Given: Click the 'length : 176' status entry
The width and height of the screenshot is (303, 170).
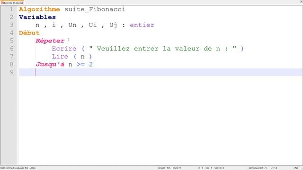Looking at the screenshot, I should point(164,168).
